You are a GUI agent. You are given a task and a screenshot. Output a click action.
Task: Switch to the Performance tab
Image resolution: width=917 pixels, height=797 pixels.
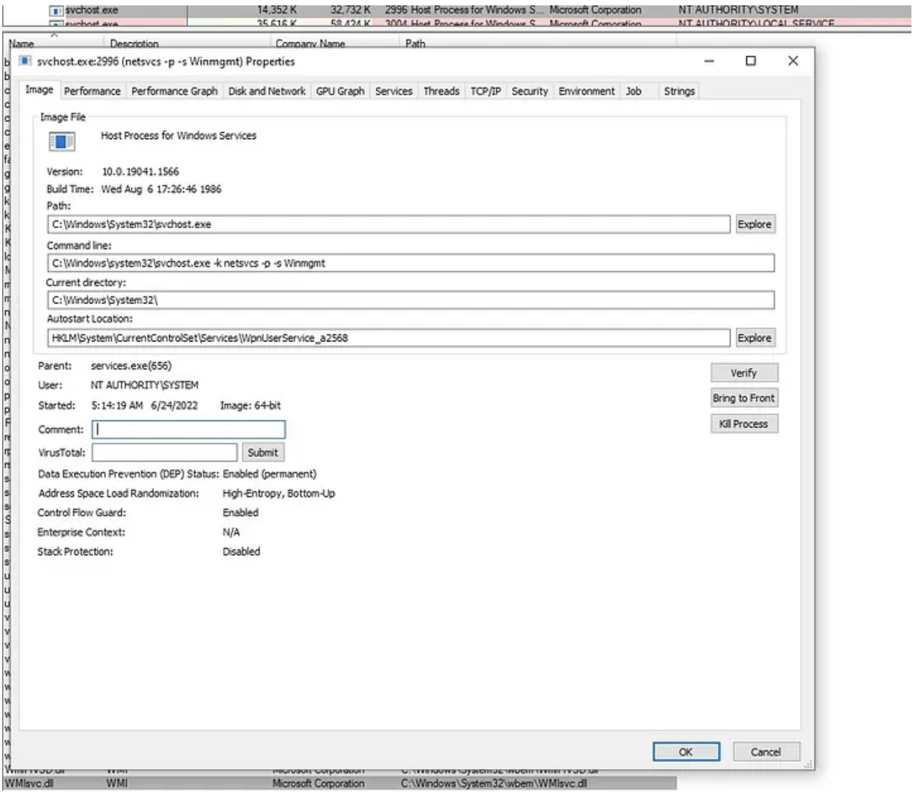tap(92, 91)
